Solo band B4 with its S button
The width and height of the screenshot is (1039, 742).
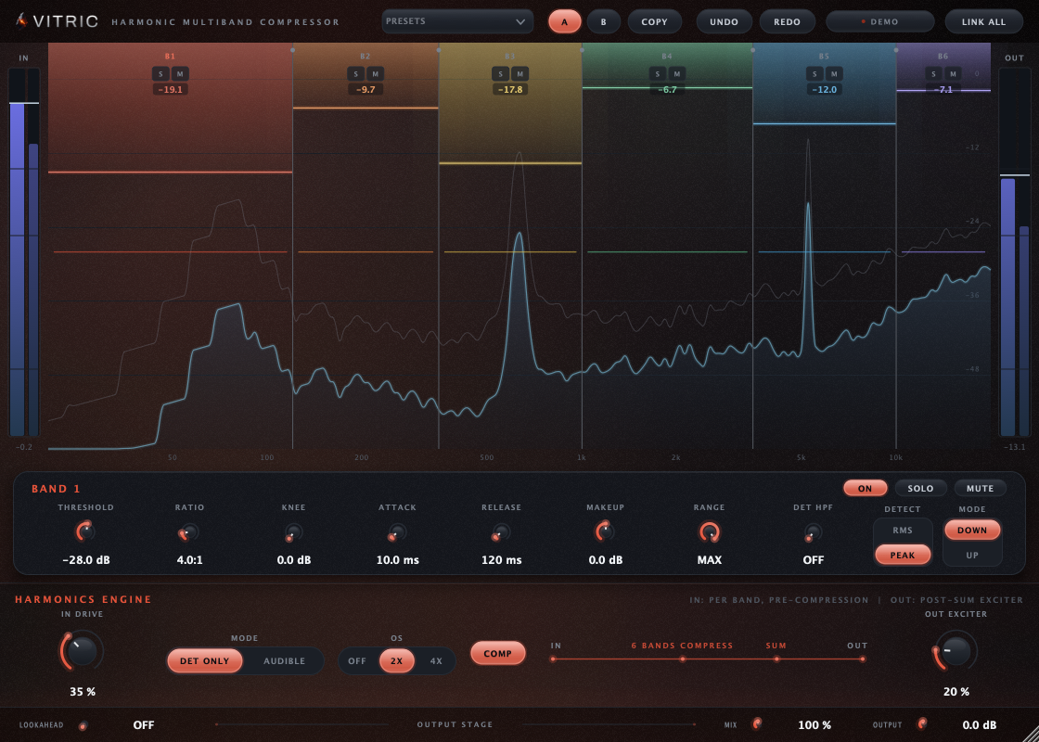click(658, 73)
